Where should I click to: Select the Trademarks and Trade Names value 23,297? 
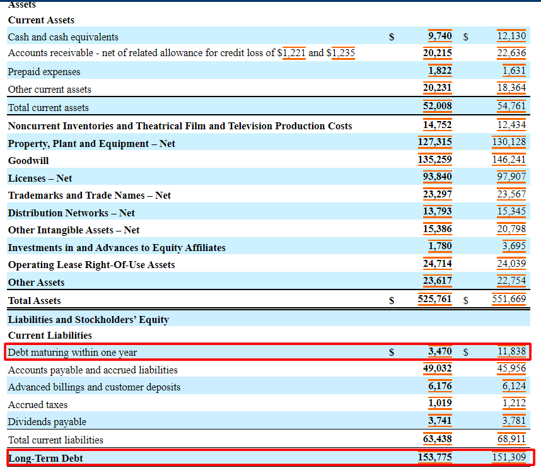click(438, 195)
